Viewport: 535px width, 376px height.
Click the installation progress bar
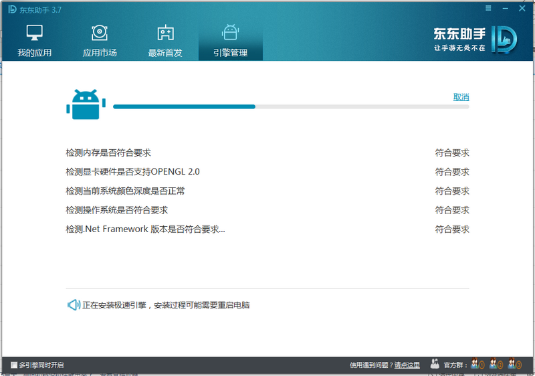291,107
